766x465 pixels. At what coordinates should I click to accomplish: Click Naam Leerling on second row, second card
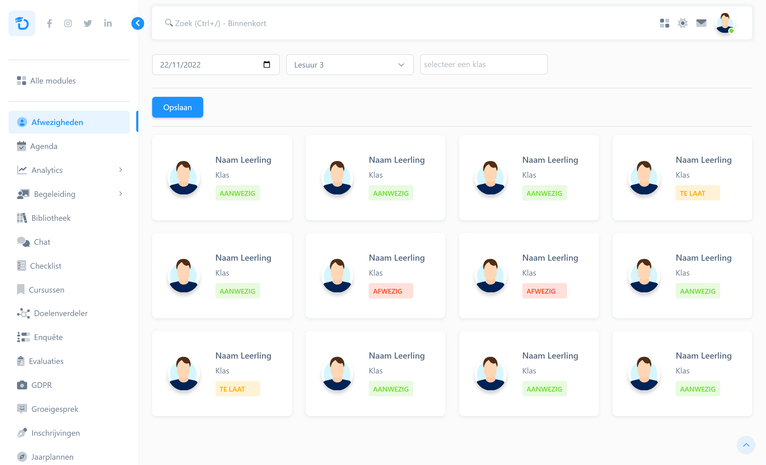397,258
